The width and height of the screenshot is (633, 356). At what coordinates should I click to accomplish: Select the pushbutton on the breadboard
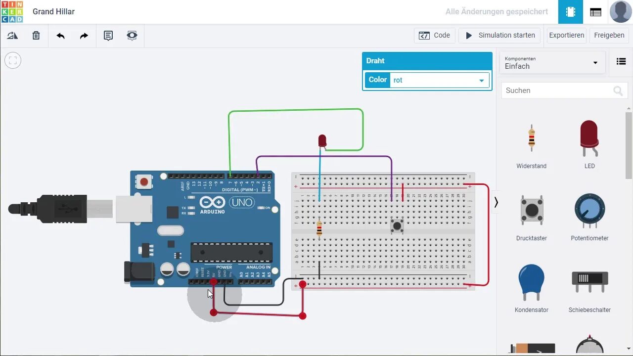[x=397, y=226]
